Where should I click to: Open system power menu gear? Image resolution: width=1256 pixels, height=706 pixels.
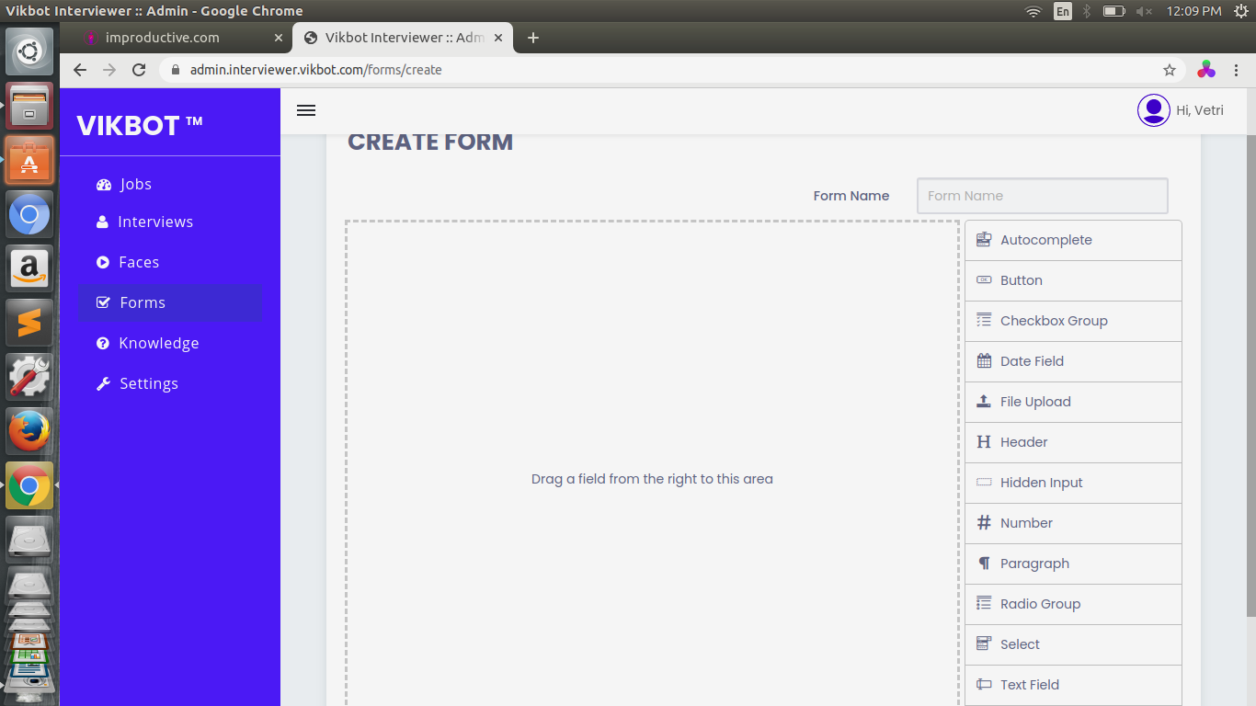pyautogui.click(x=1240, y=11)
